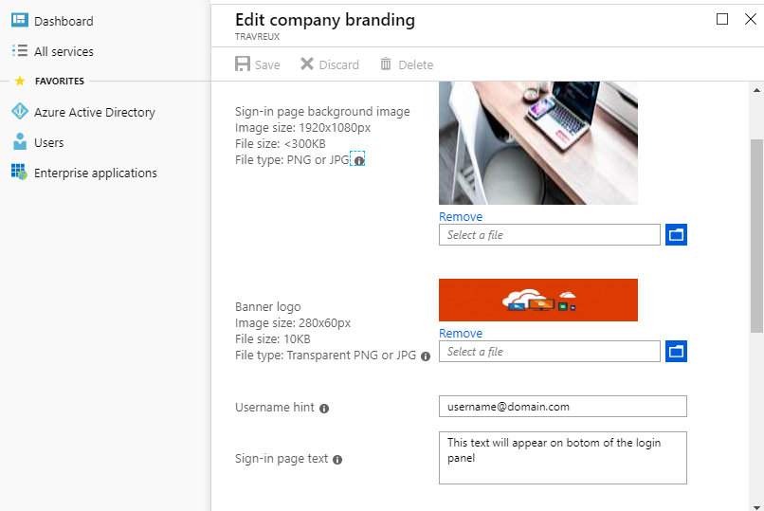Click Discard in the toolbar

(x=330, y=64)
